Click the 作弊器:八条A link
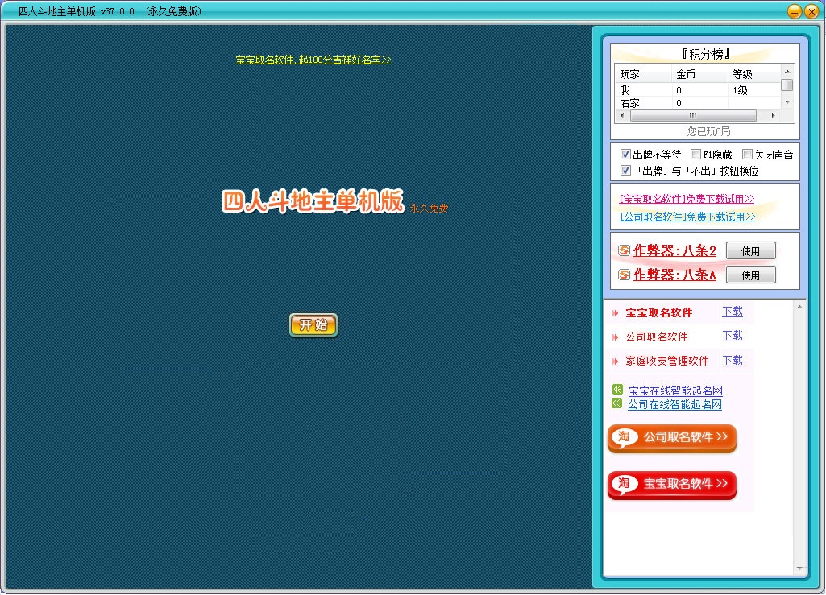The height and width of the screenshot is (595, 826). [x=674, y=275]
